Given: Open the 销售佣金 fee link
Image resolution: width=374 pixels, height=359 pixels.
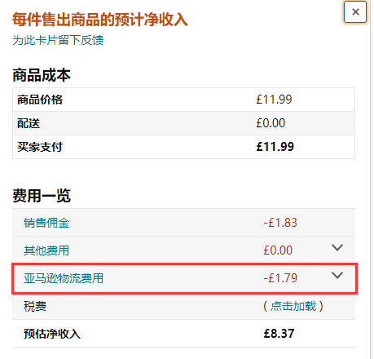Looking at the screenshot, I should (x=46, y=223).
